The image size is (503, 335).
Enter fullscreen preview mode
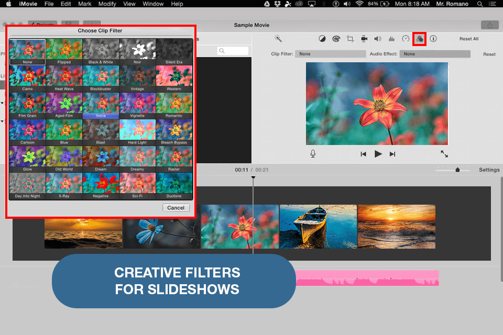tap(444, 154)
